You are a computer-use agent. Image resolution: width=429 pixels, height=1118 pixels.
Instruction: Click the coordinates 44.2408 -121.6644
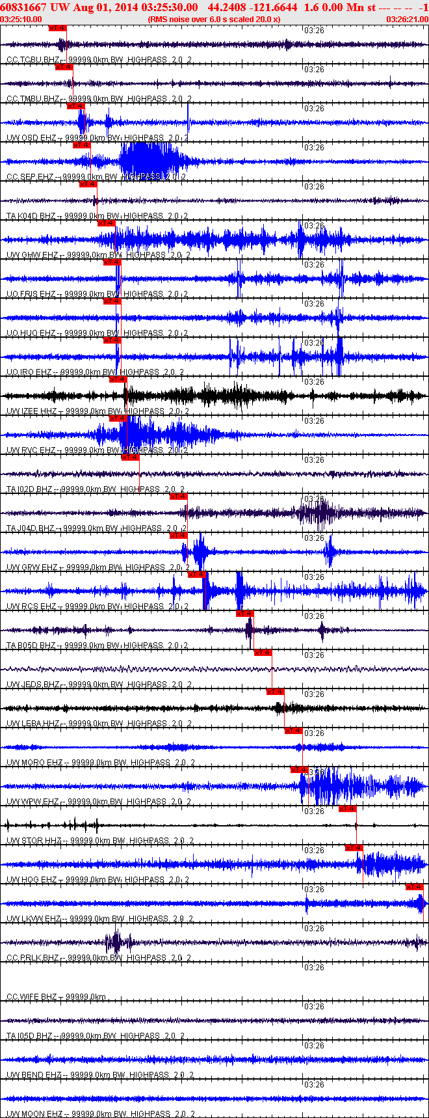253,7
